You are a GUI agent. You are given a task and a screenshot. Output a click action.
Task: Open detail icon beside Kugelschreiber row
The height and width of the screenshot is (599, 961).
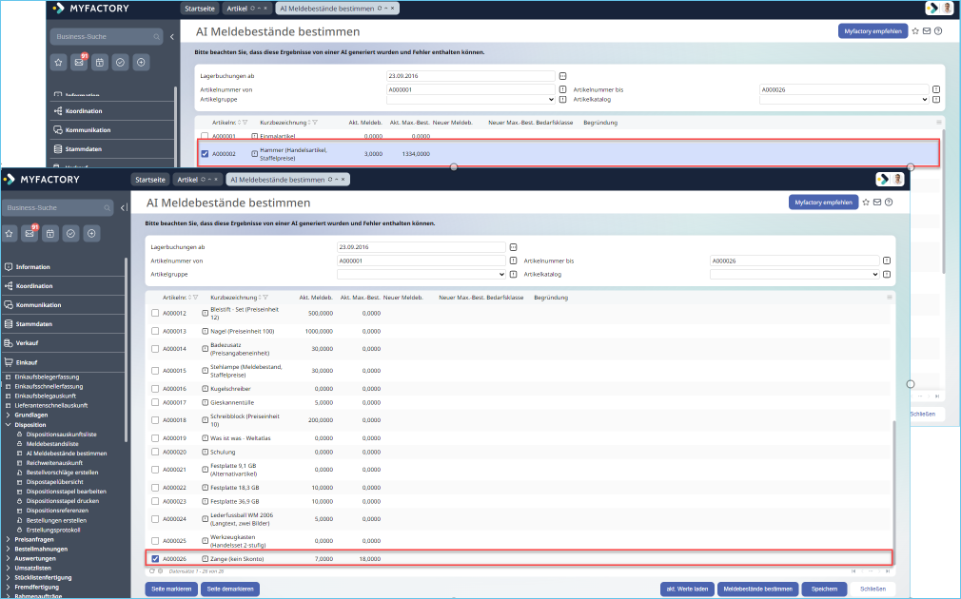[x=206, y=389]
